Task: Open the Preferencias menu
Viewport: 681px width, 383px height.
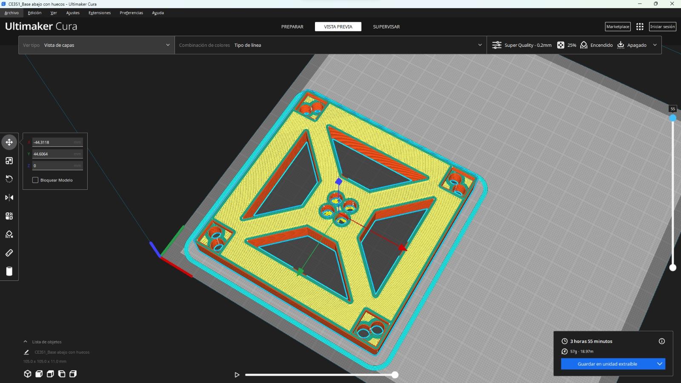Action: (132, 13)
